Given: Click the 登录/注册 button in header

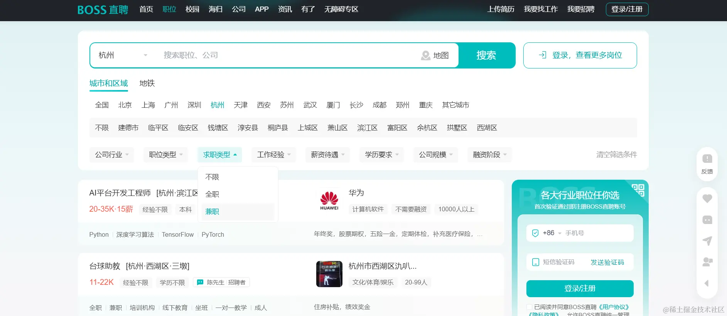Looking at the screenshot, I should [x=627, y=9].
